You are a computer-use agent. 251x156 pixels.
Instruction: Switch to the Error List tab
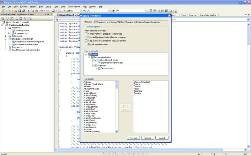pyautogui.click(x=193, y=15)
